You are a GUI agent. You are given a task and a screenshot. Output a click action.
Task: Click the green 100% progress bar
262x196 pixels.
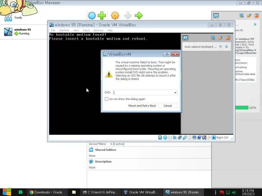[242, 108]
